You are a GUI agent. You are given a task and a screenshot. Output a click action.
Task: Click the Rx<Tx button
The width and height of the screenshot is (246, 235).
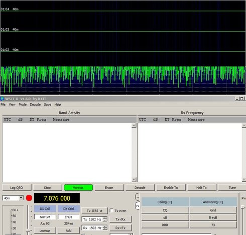click(x=120, y=228)
